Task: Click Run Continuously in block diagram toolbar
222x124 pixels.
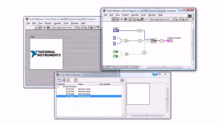Action: (x=117, y=19)
